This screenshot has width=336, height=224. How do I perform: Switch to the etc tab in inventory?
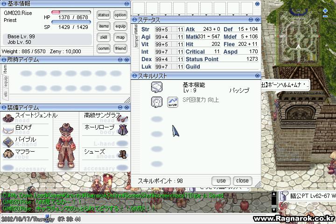pos(6,94)
